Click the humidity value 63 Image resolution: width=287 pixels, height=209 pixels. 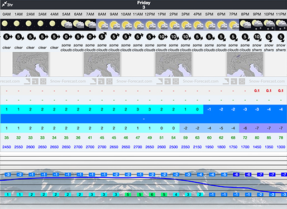pyautogui.click(x=197, y=138)
